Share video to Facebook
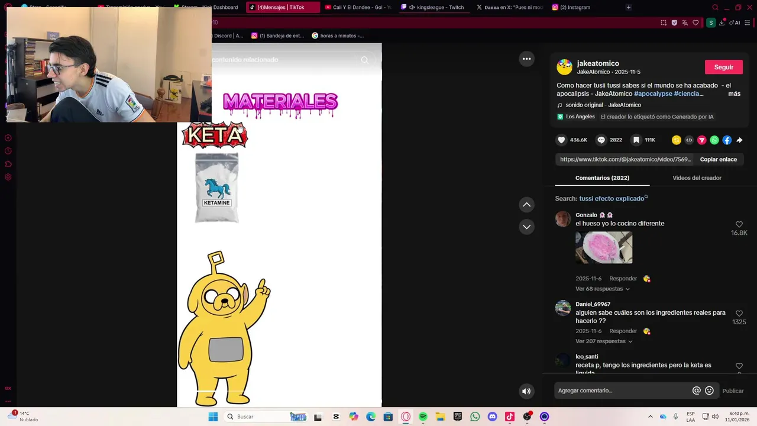This screenshot has height=426, width=757. tap(727, 140)
